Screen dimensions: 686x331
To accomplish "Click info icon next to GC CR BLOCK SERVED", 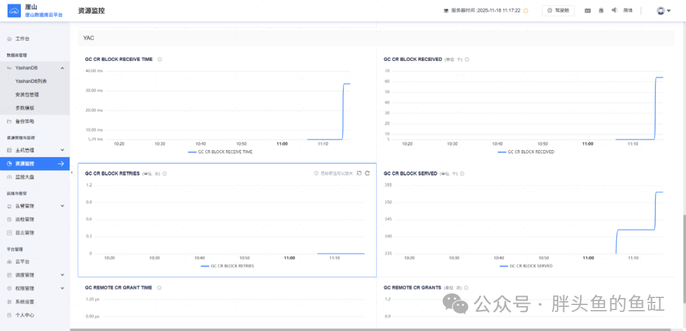I will 462,173.
